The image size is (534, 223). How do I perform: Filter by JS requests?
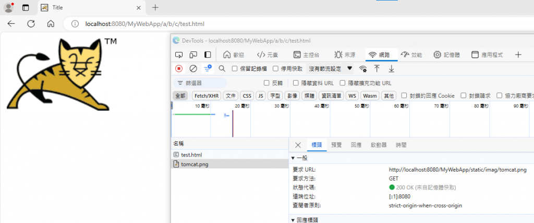[x=261, y=96]
